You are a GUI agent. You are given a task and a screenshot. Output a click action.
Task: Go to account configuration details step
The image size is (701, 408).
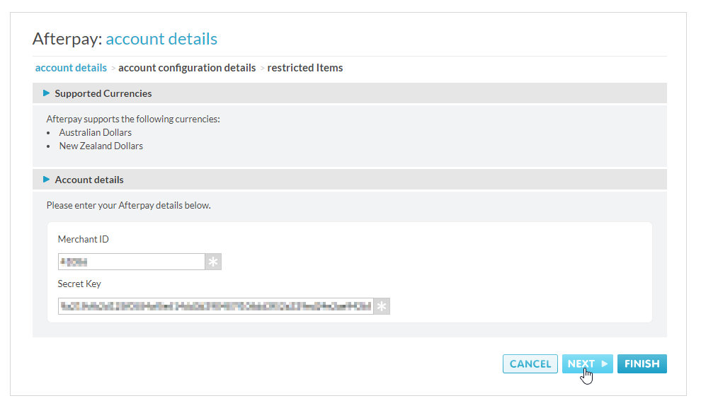[187, 68]
